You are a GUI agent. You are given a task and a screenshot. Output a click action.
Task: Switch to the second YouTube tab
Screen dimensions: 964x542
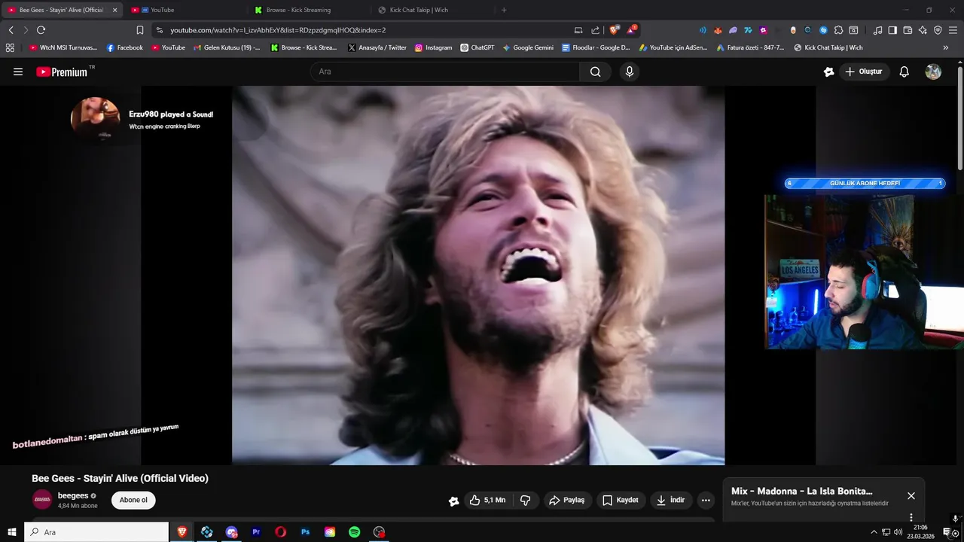coord(185,10)
